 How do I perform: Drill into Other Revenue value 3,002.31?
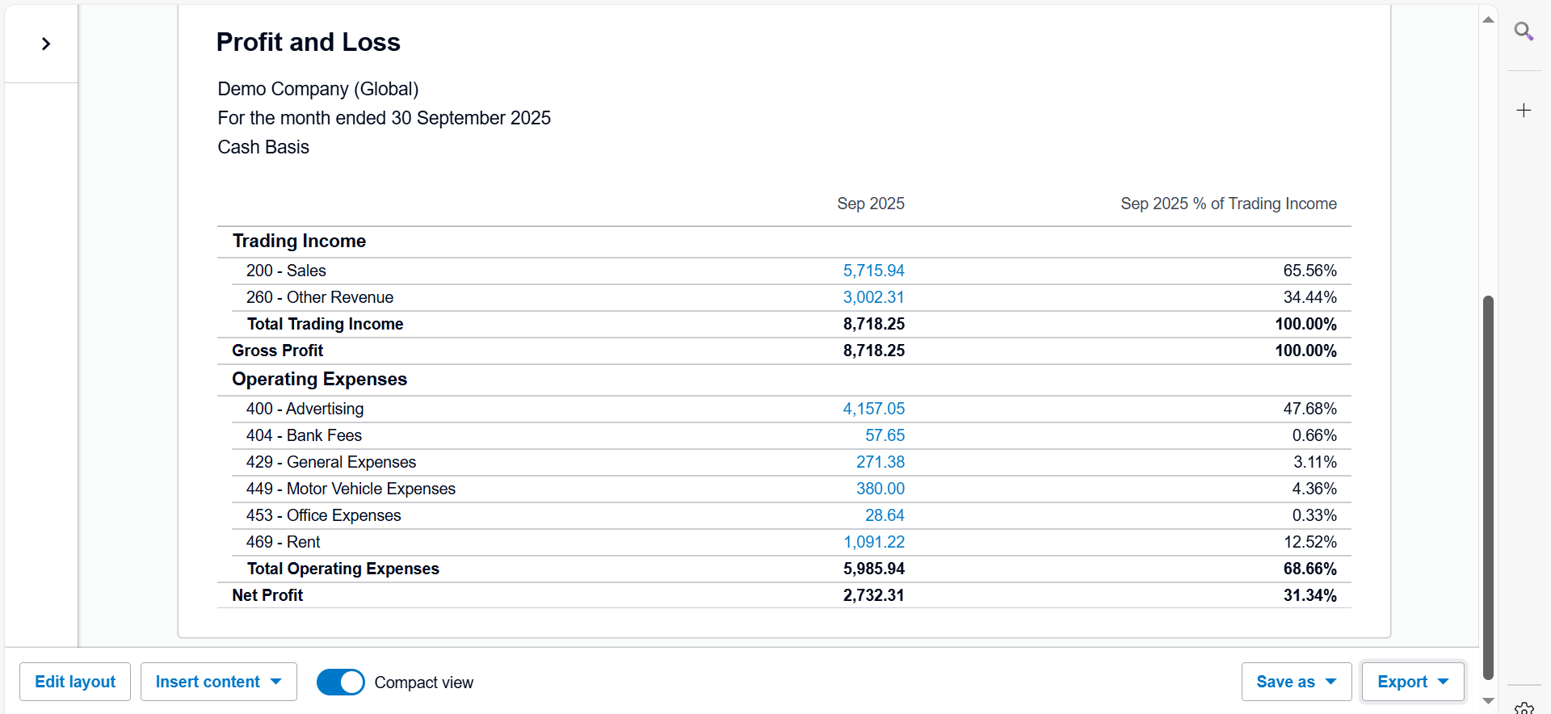coord(873,297)
